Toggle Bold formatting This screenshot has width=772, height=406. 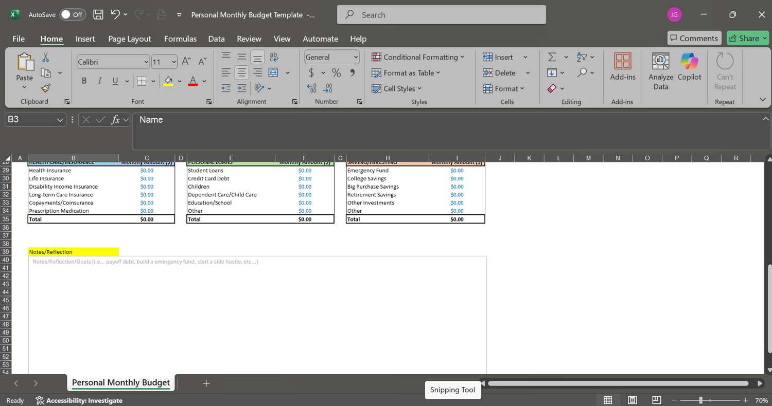84,81
